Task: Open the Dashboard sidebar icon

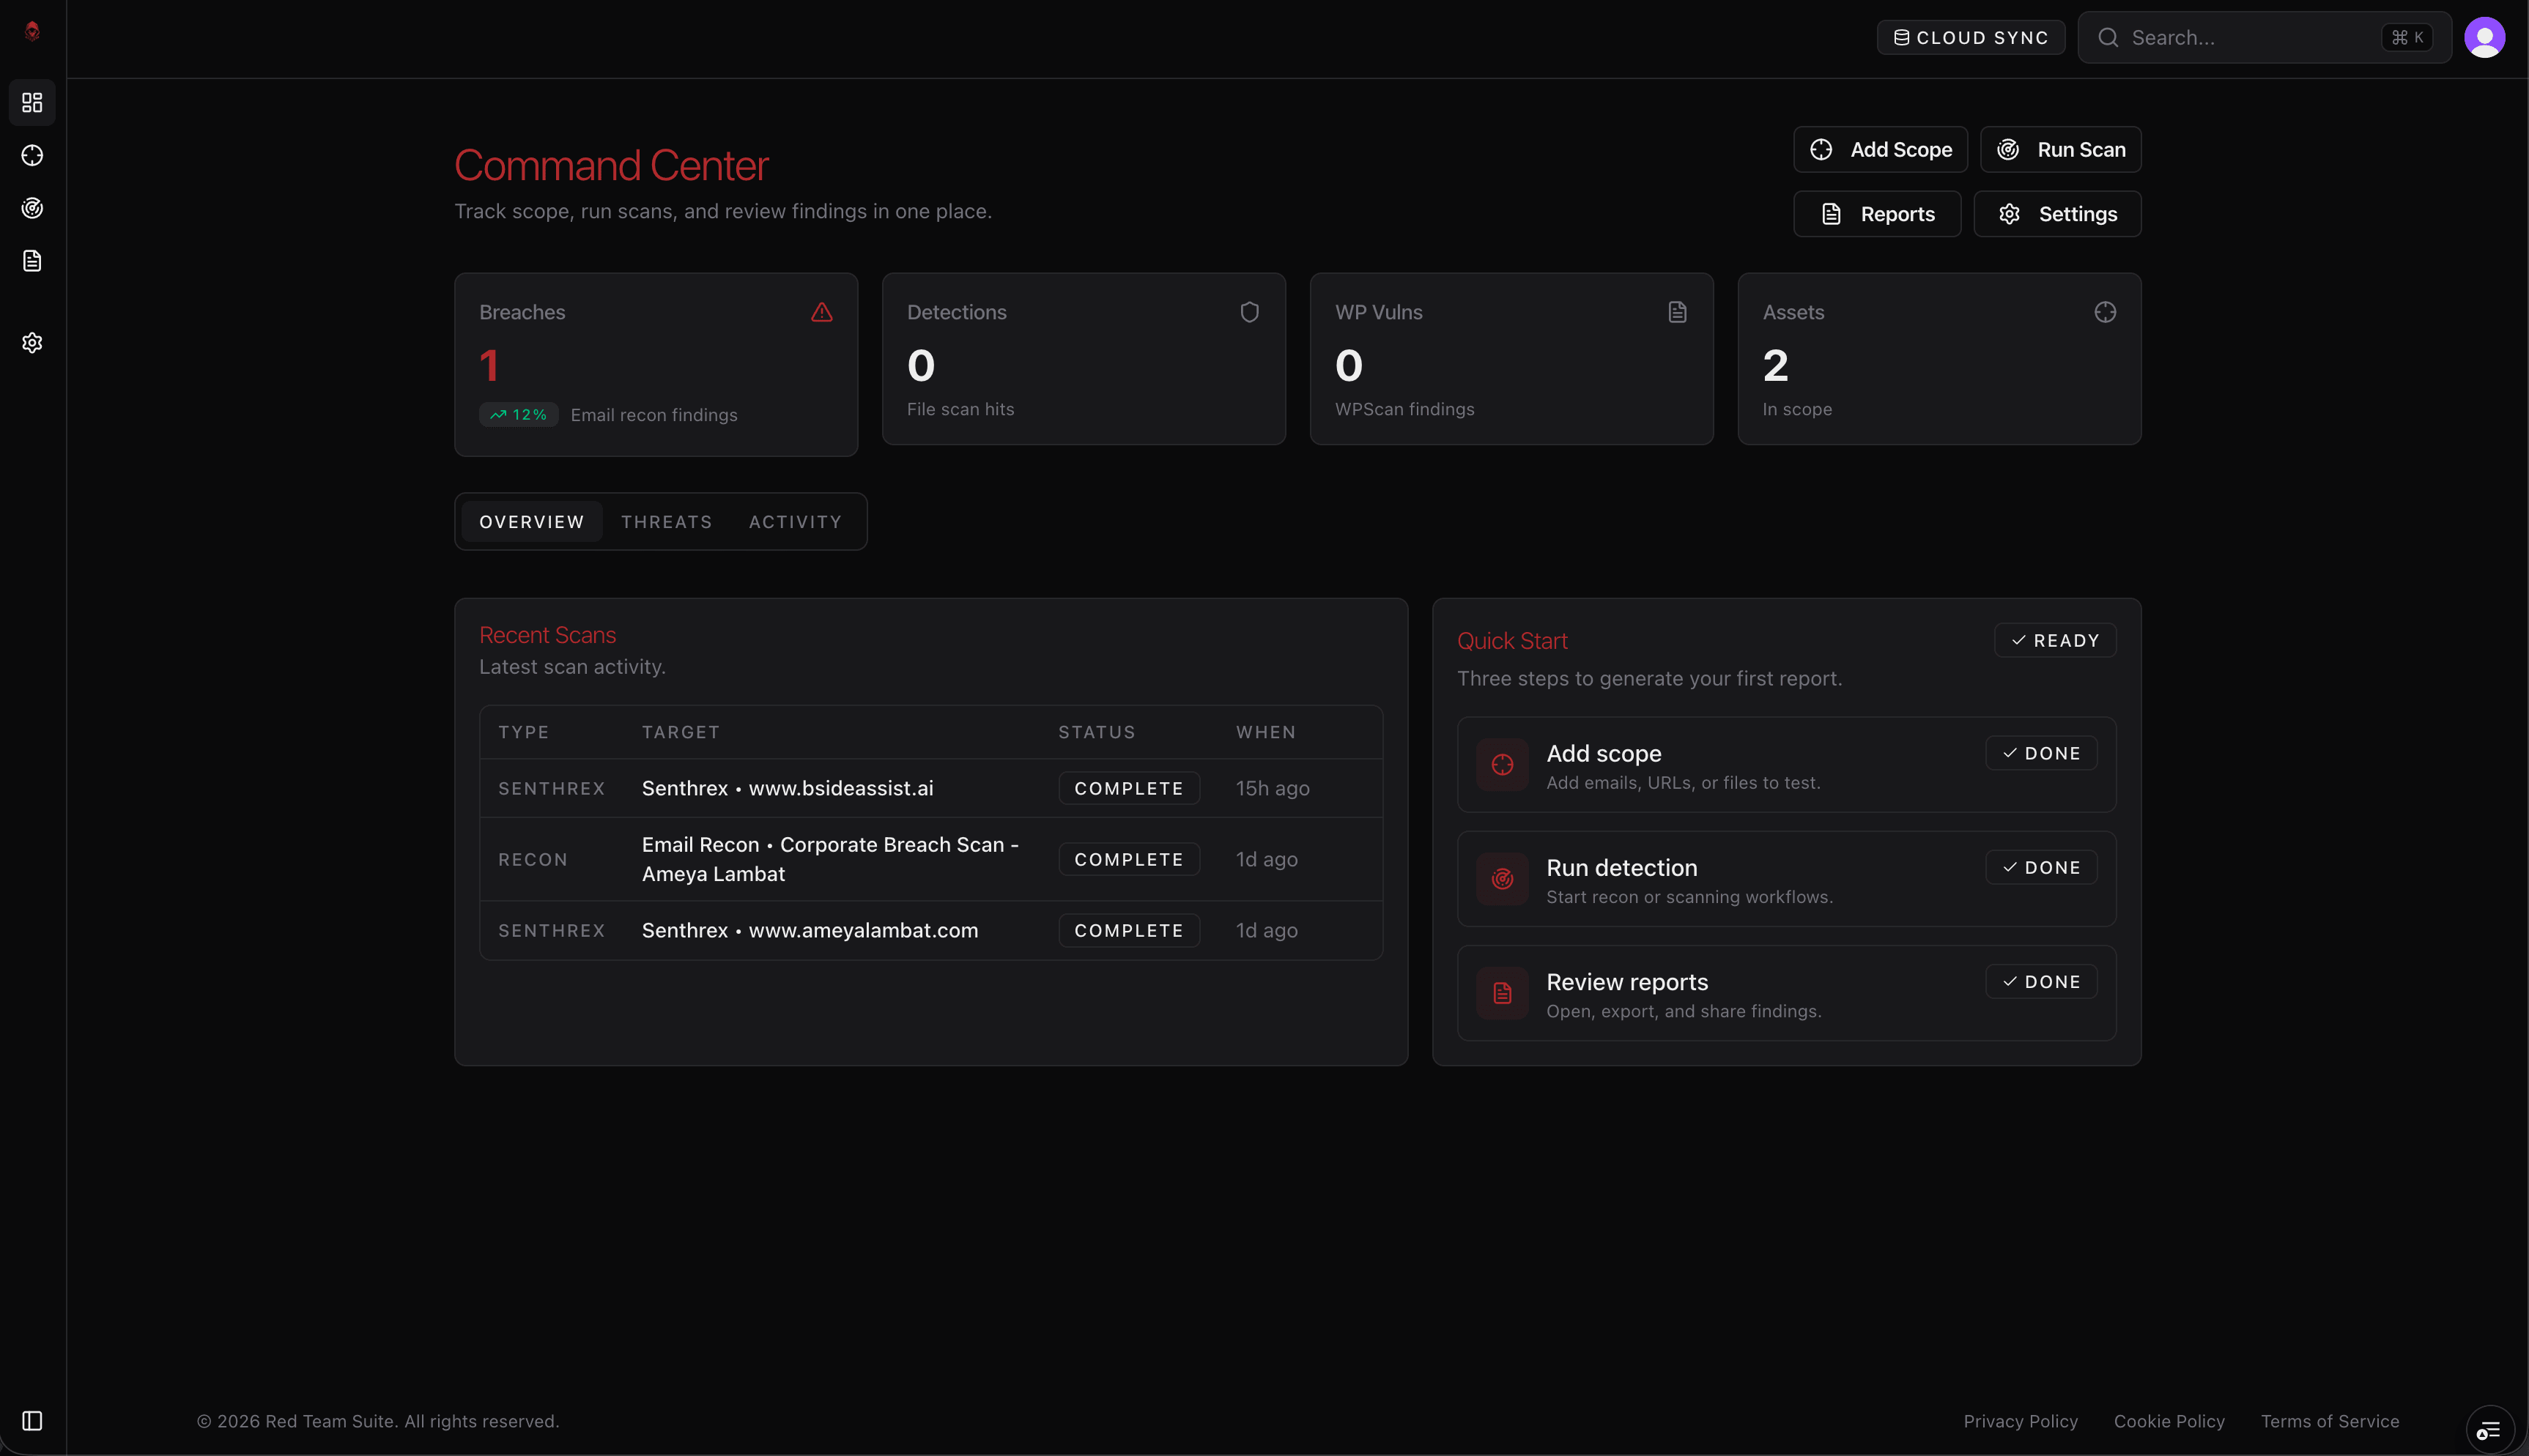Action: [x=33, y=102]
